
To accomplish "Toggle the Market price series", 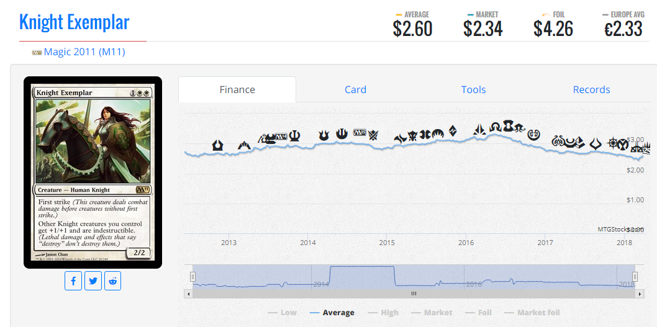I will pos(432,312).
